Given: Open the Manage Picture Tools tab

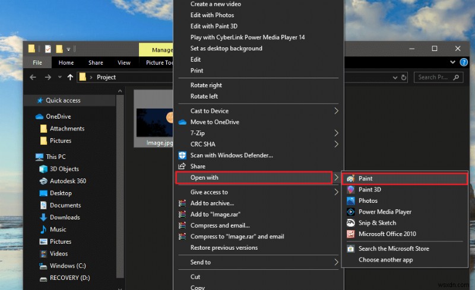Looking at the screenshot, I should (156, 50).
